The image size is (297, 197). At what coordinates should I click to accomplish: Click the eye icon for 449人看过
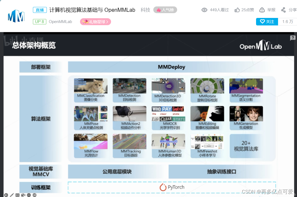tap(204, 10)
